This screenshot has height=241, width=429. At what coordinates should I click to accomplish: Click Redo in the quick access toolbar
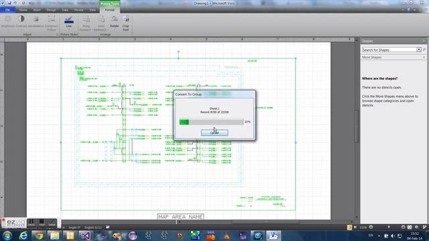pyautogui.click(x=23, y=3)
